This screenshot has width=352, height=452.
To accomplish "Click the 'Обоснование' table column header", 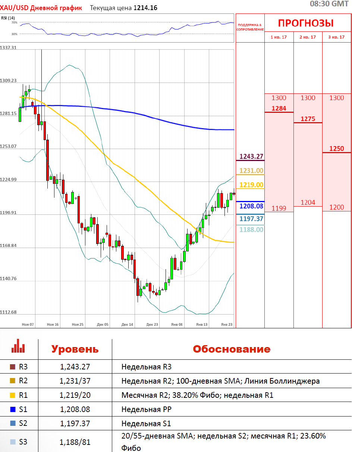I will [231, 349].
